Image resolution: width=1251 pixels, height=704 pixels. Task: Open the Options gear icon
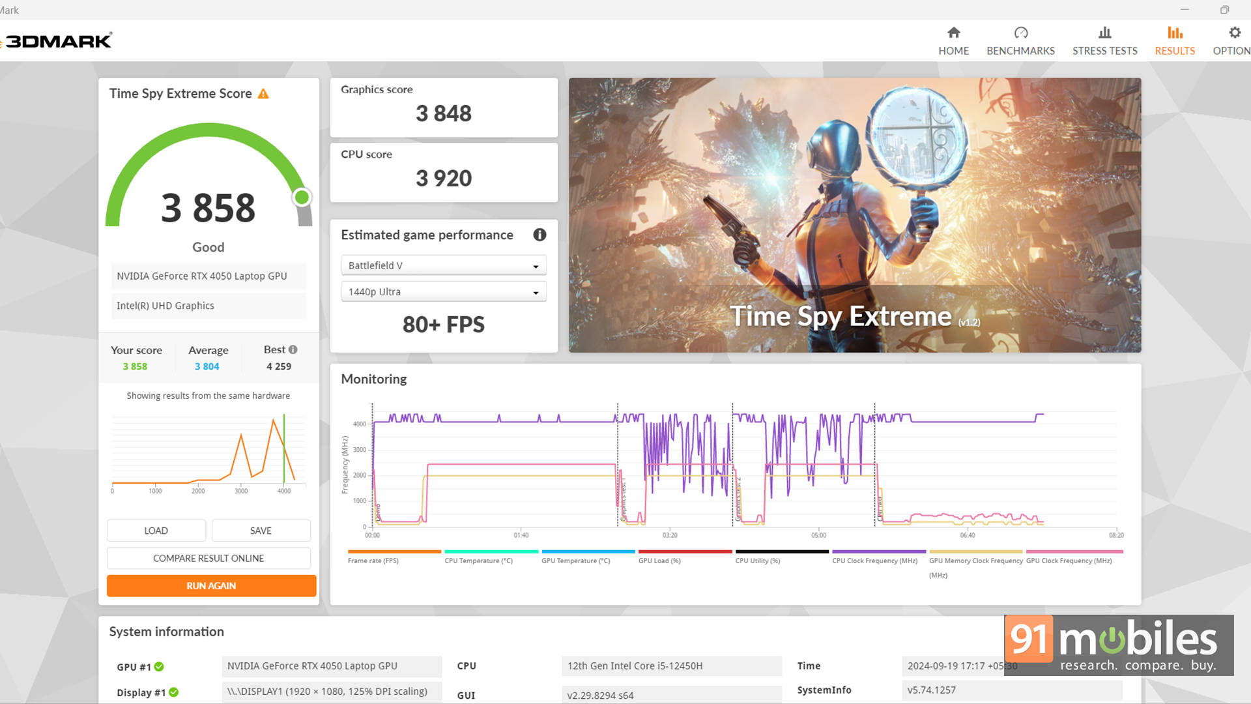[x=1234, y=33]
